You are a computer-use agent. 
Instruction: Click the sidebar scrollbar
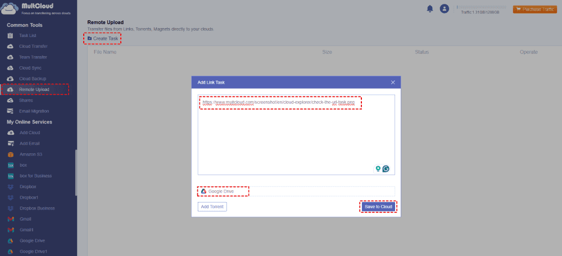tap(76, 172)
